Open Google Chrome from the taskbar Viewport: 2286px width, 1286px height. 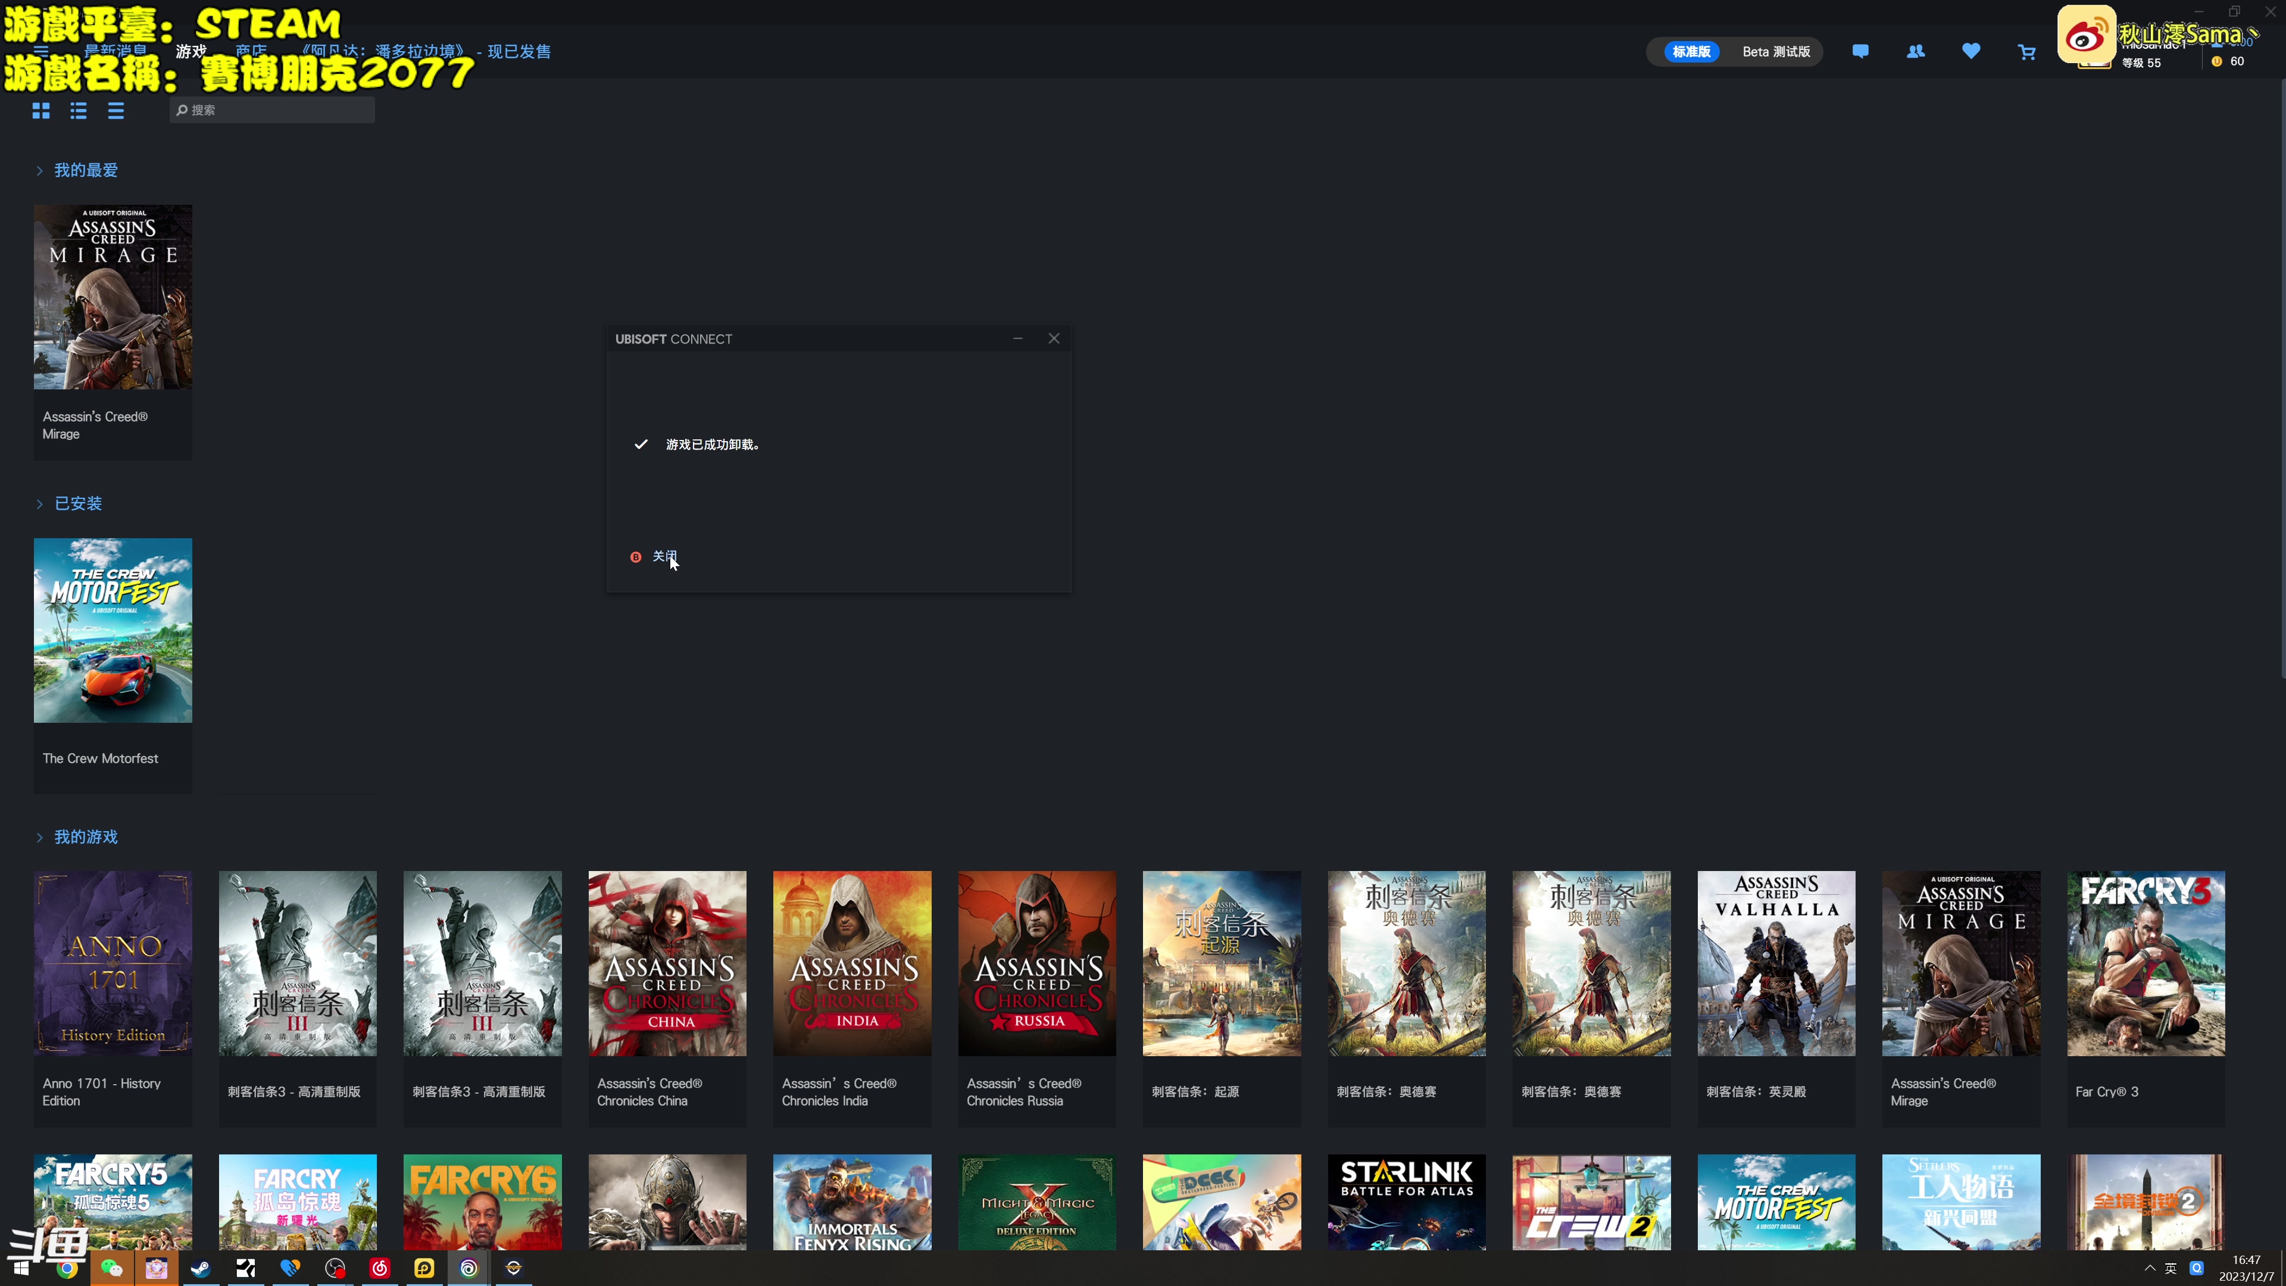tap(67, 1268)
